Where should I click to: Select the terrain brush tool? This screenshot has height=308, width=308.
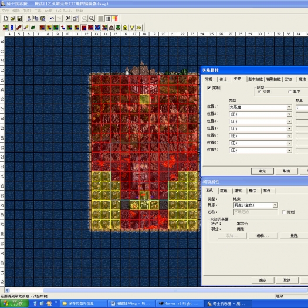(x=5, y=28)
